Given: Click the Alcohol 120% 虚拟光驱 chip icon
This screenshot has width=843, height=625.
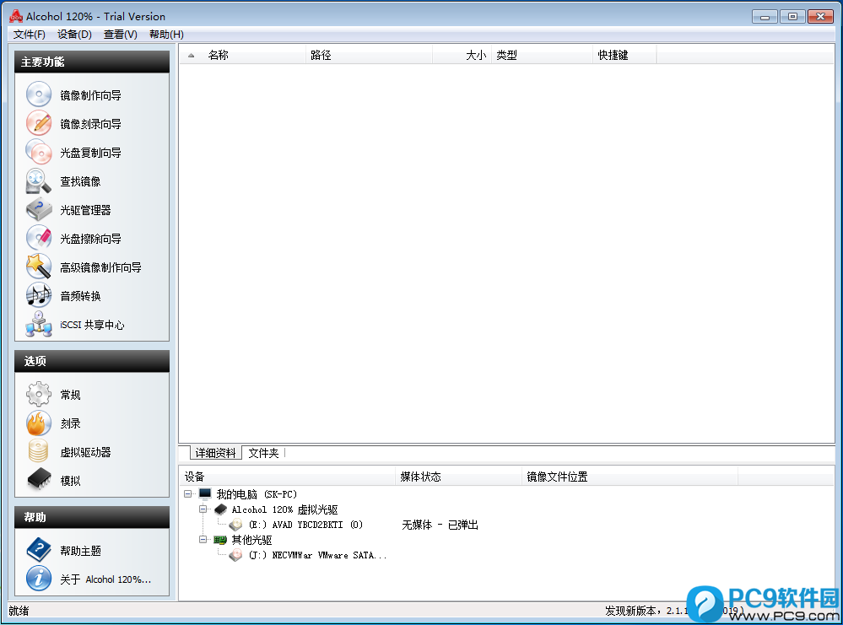Looking at the screenshot, I should pyautogui.click(x=220, y=509).
